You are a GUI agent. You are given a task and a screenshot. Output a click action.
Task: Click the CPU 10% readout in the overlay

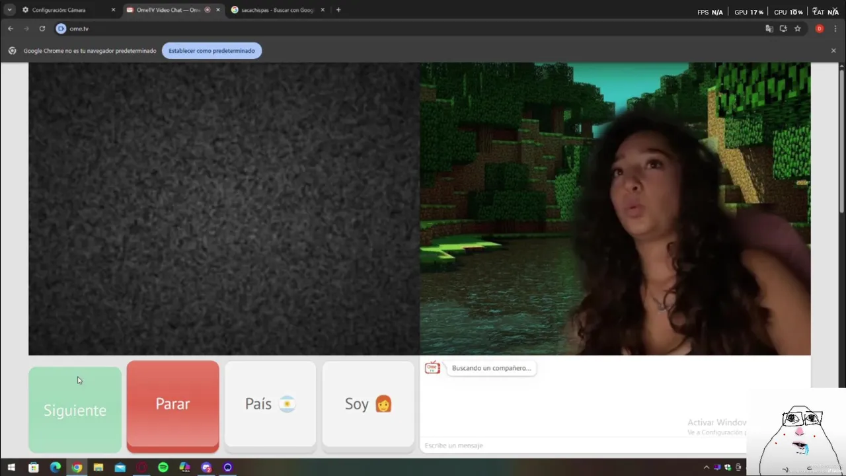pyautogui.click(x=788, y=13)
